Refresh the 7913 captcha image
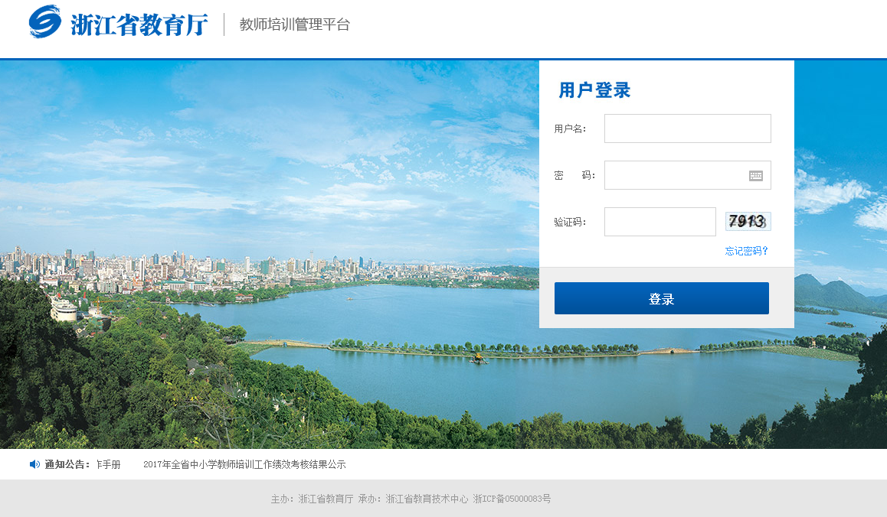The height and width of the screenshot is (517, 887). pyautogui.click(x=748, y=222)
